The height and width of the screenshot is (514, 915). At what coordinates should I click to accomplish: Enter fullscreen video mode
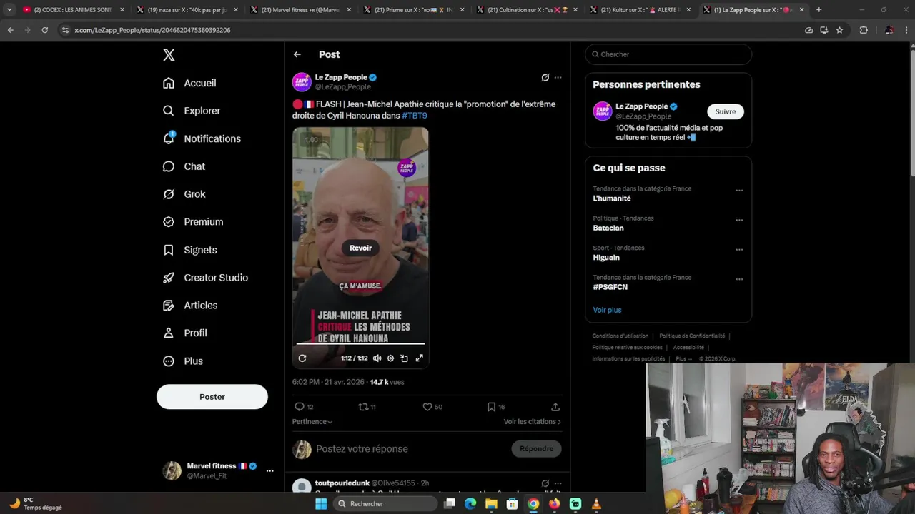pyautogui.click(x=420, y=358)
